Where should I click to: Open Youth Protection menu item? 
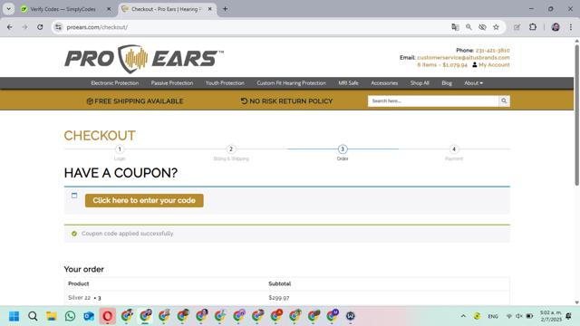click(225, 83)
